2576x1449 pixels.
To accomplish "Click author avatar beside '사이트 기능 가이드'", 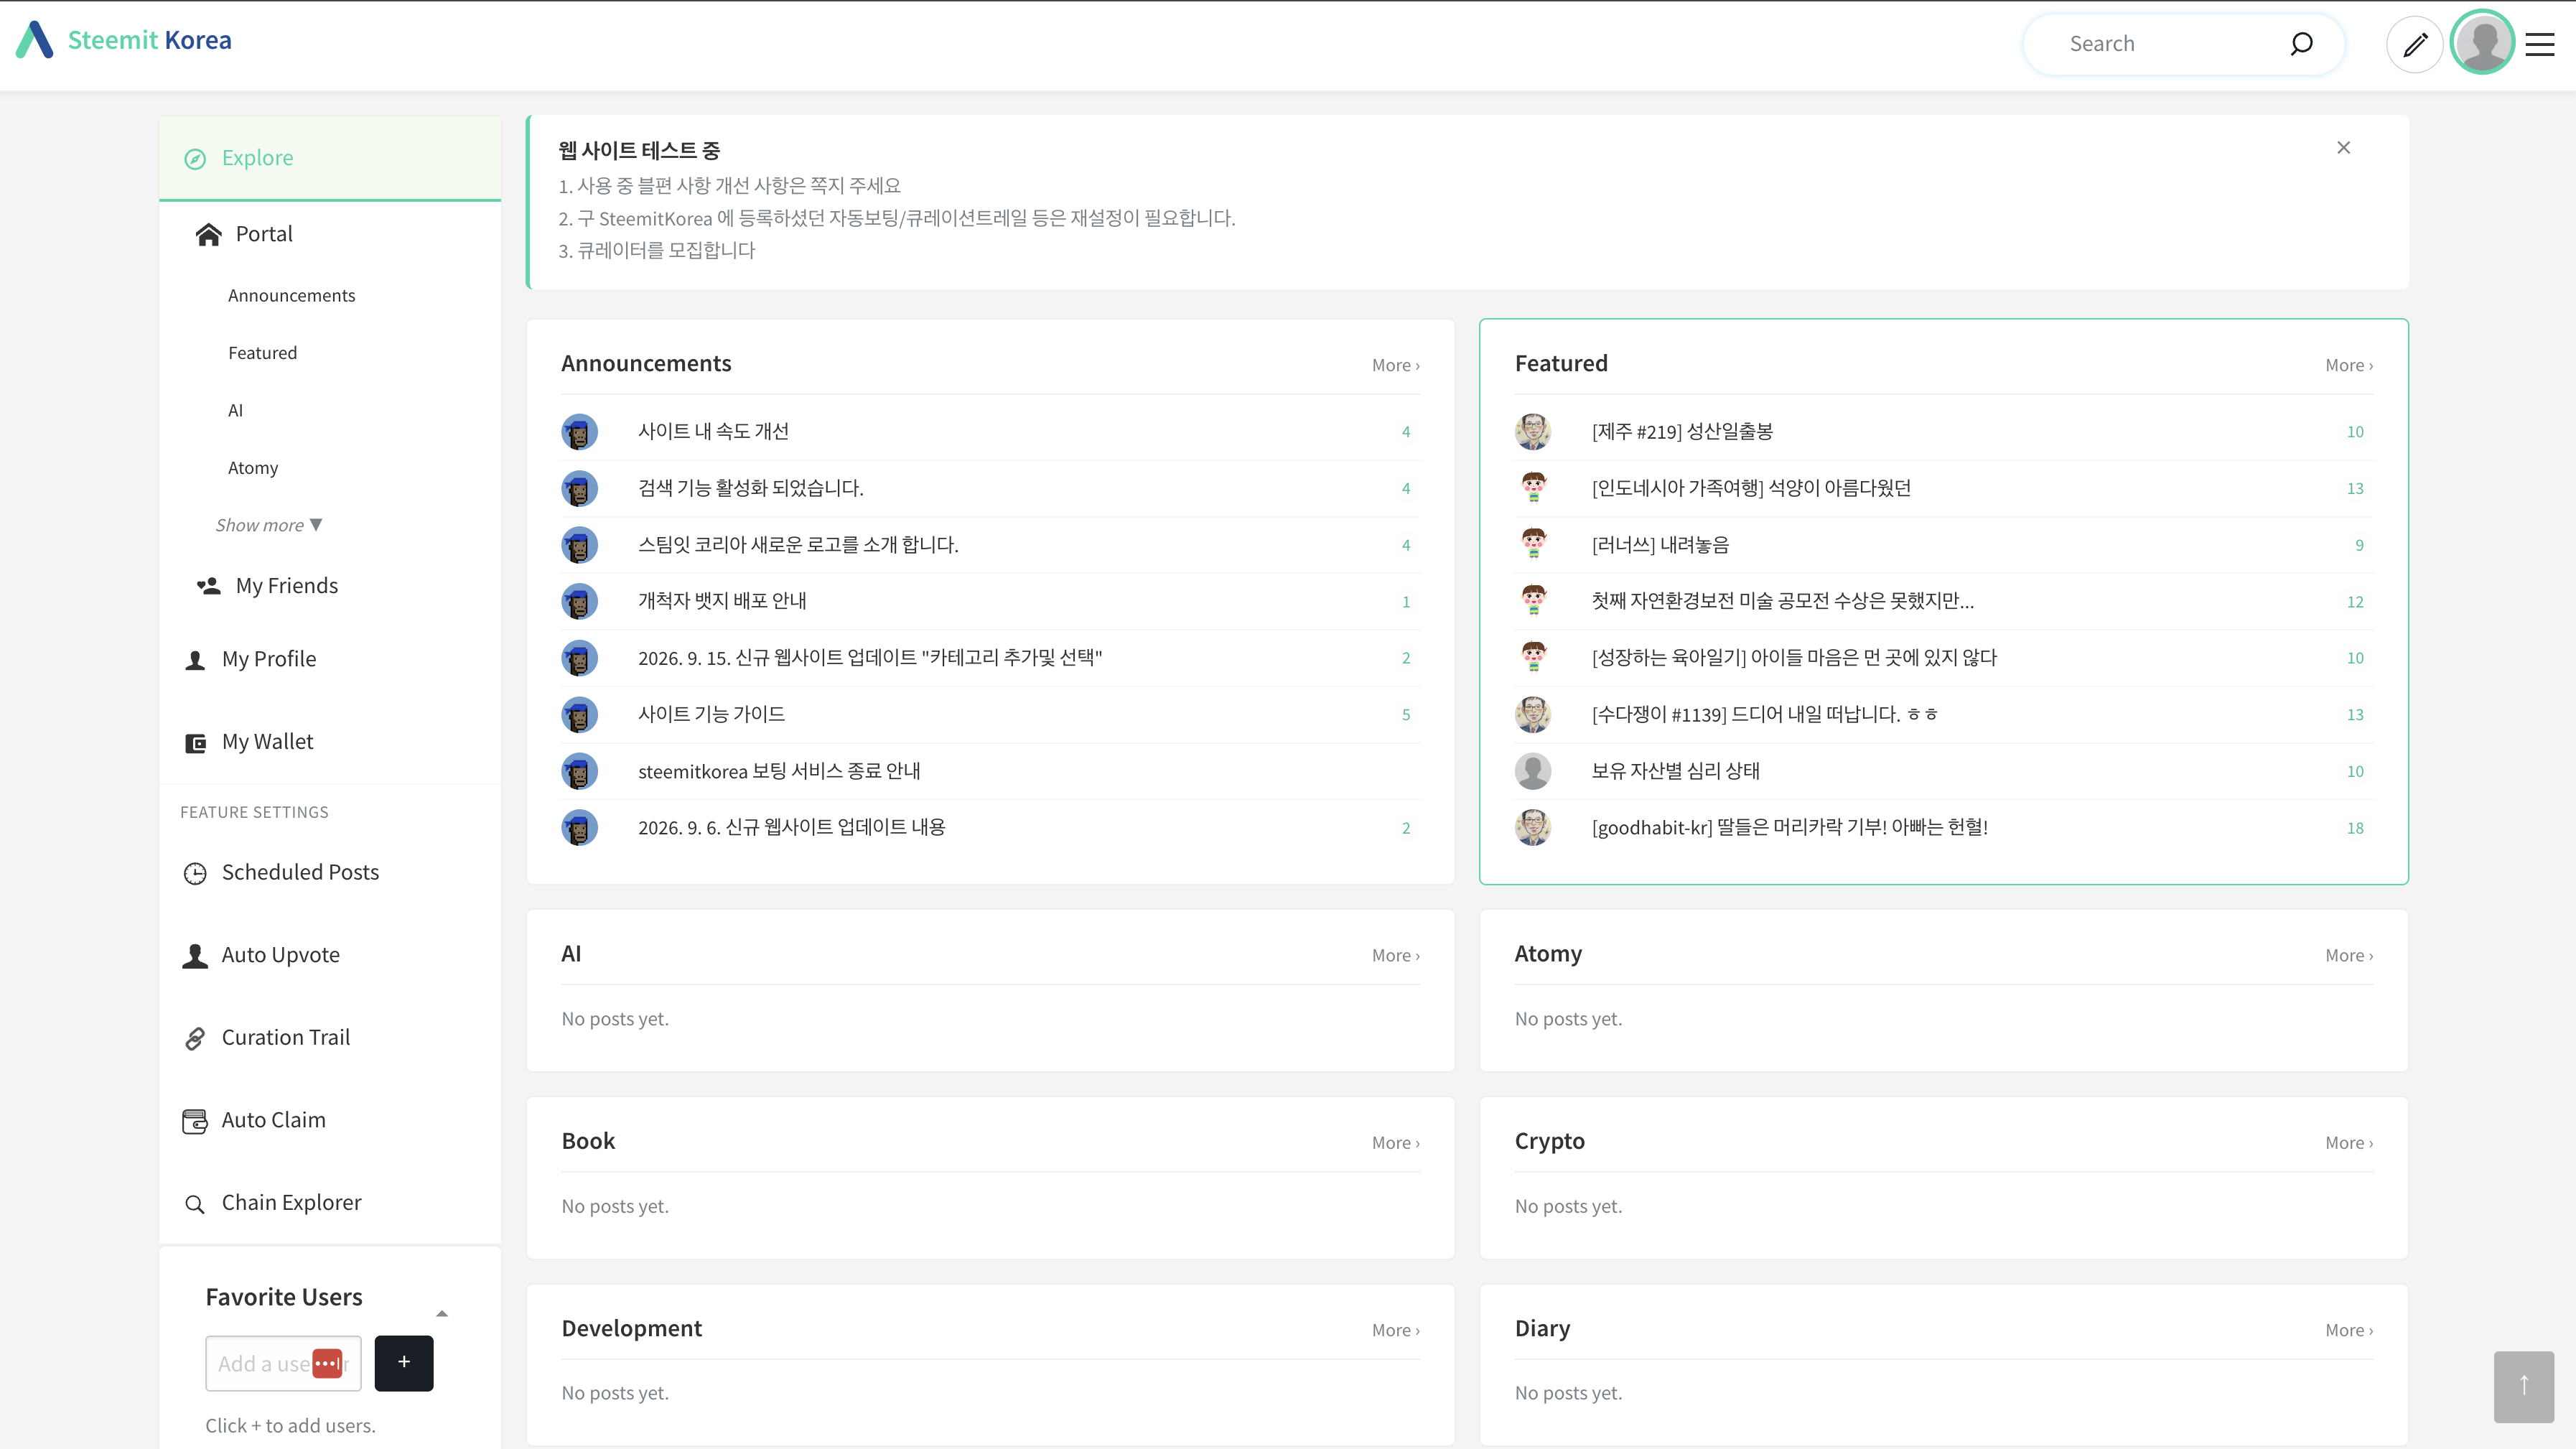I will (579, 714).
